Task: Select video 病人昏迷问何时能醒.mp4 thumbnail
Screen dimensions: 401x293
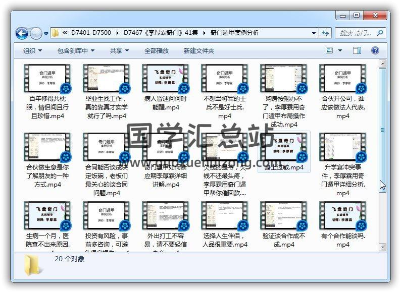Action: click(166, 78)
